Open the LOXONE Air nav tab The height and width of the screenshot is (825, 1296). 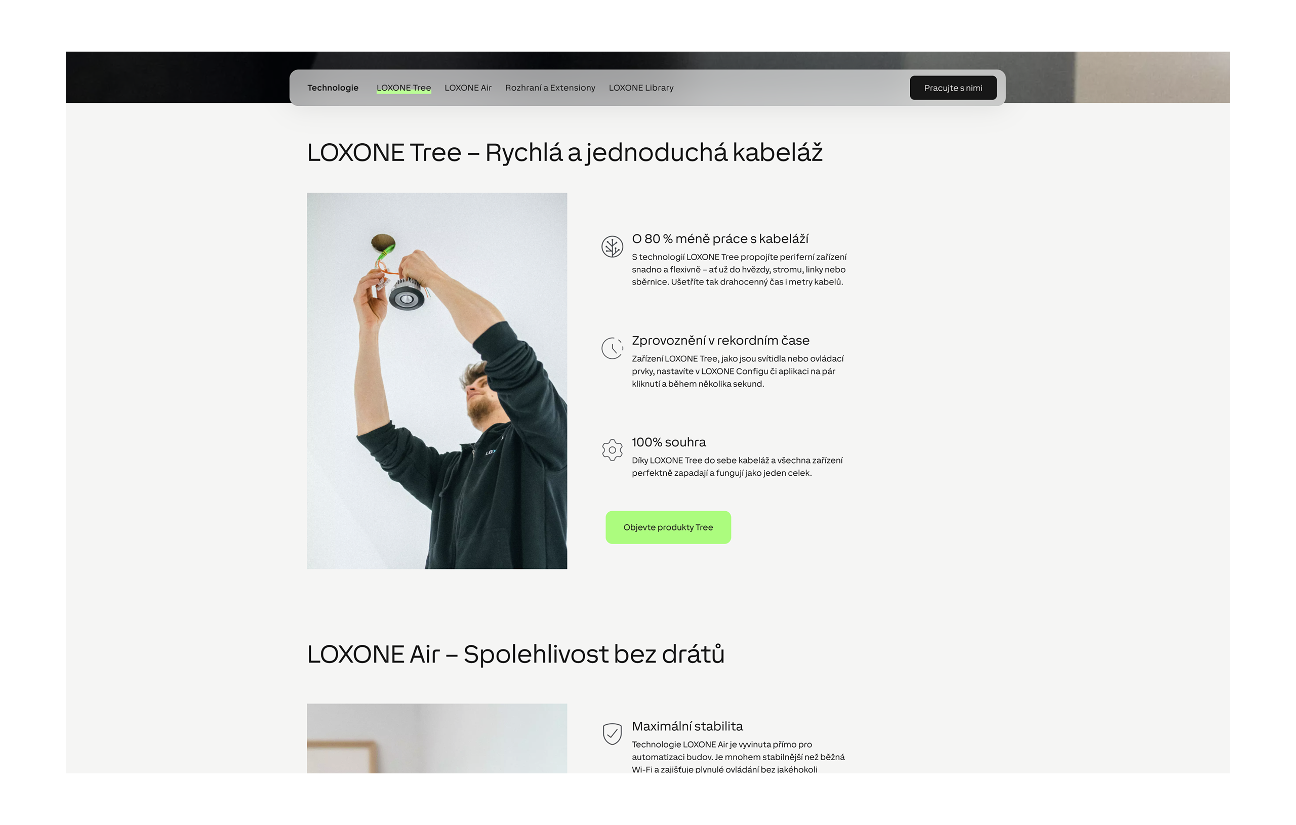[468, 88]
